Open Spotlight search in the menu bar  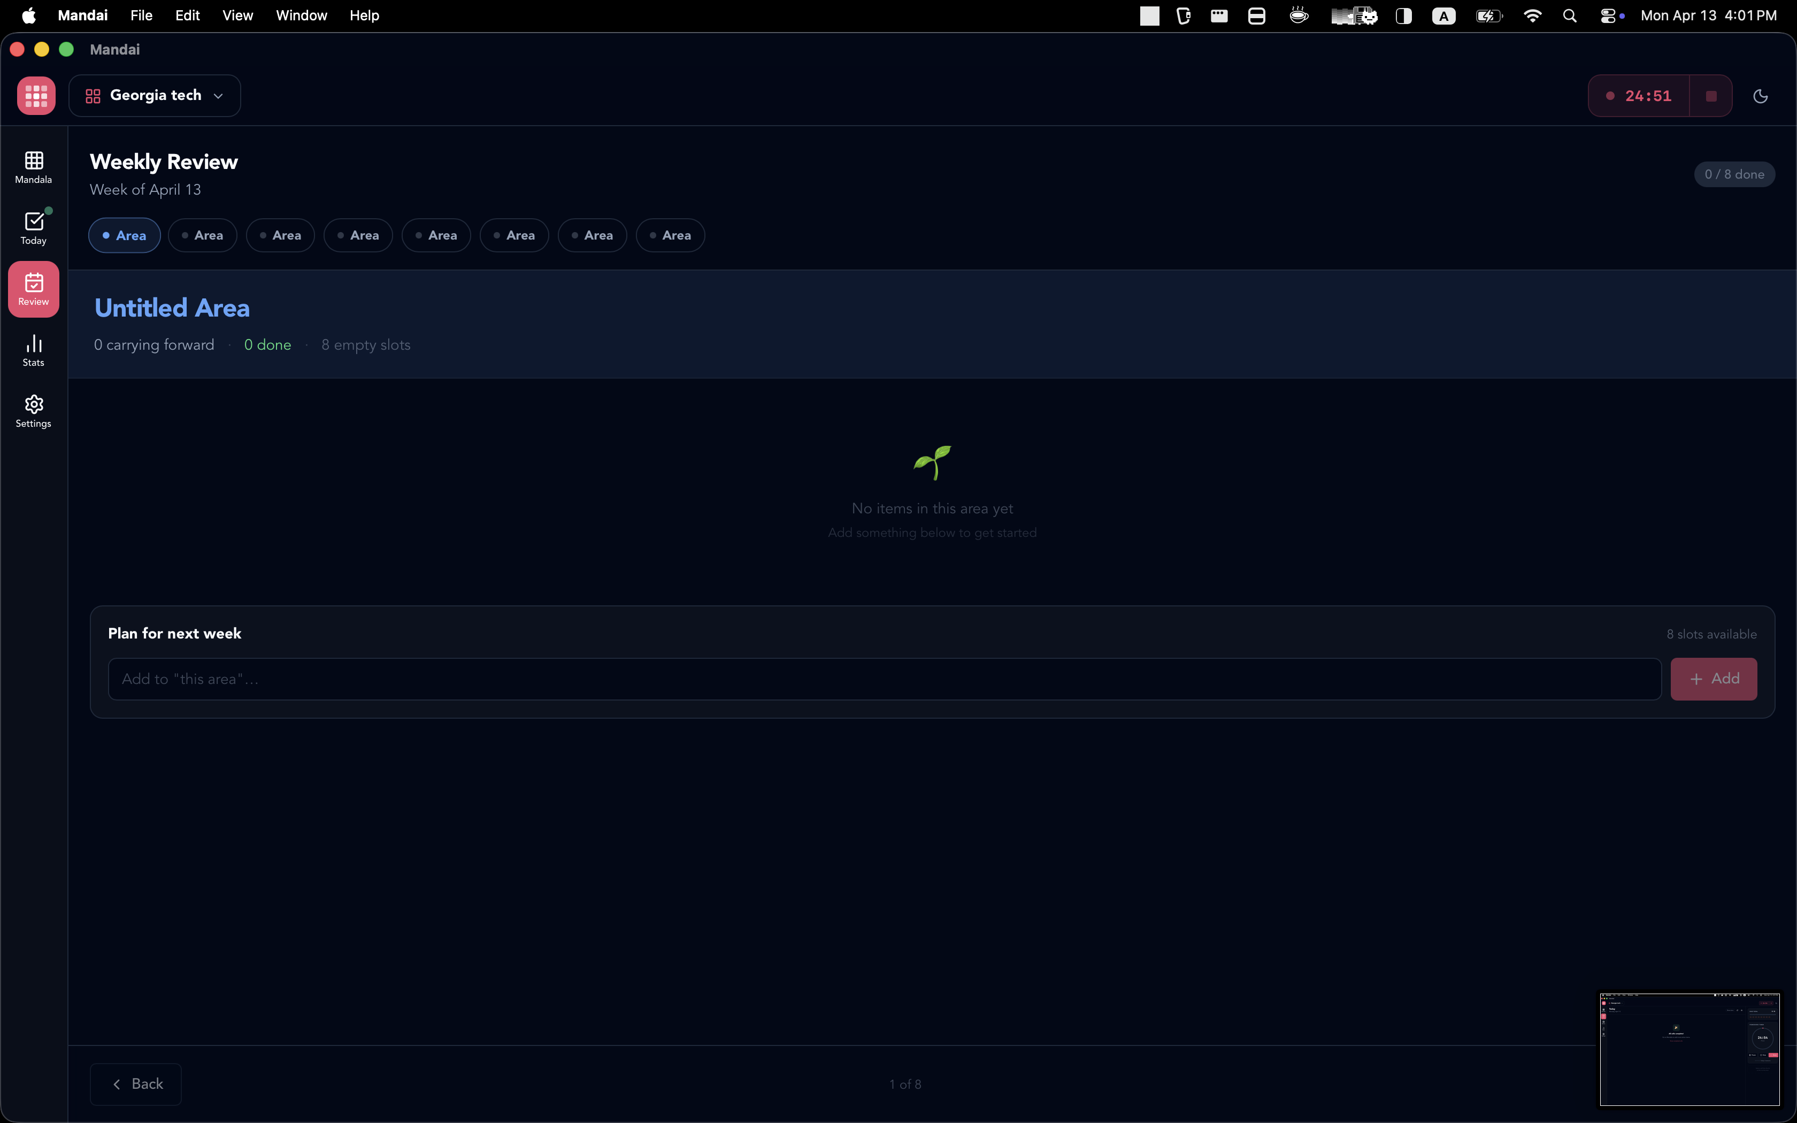(x=1569, y=15)
